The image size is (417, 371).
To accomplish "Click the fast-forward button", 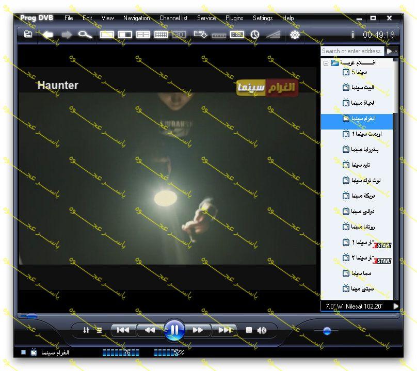I will tap(198, 330).
